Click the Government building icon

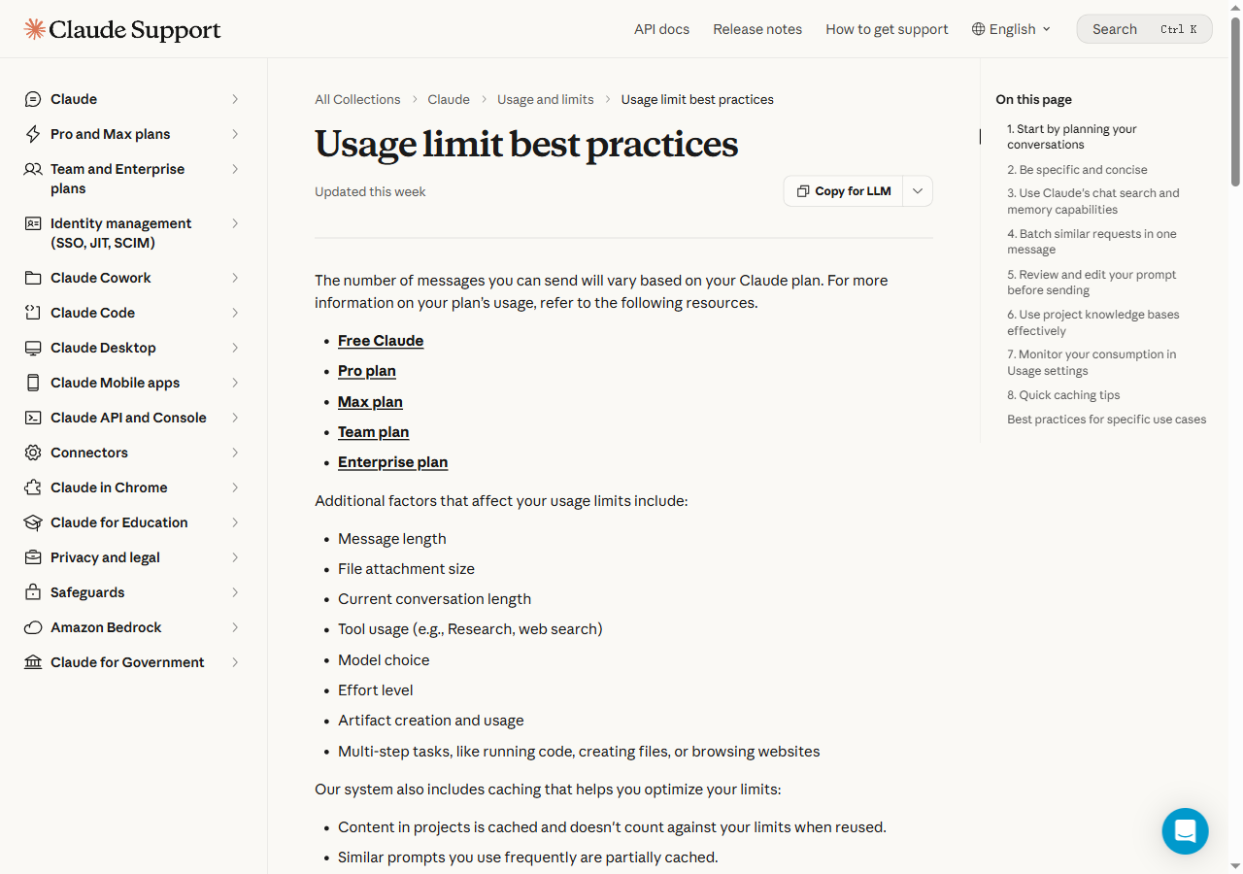point(33,662)
